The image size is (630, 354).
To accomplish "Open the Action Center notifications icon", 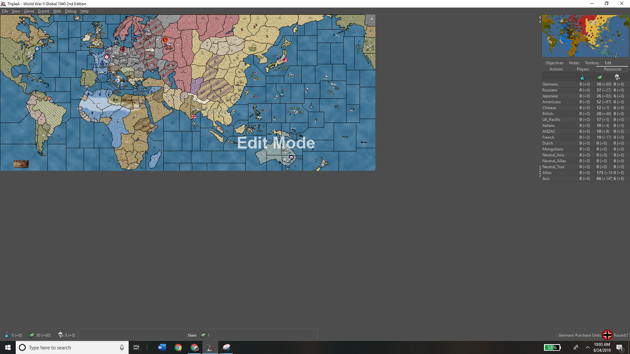I will click(x=620, y=347).
